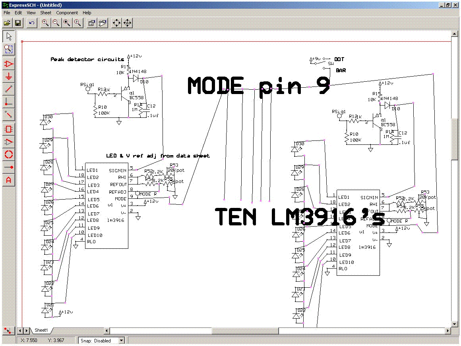Click the plain four-arrow diamond icon

pyautogui.click(x=116, y=23)
